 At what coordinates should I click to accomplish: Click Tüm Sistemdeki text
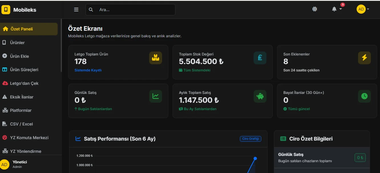pyautogui.click(x=197, y=70)
